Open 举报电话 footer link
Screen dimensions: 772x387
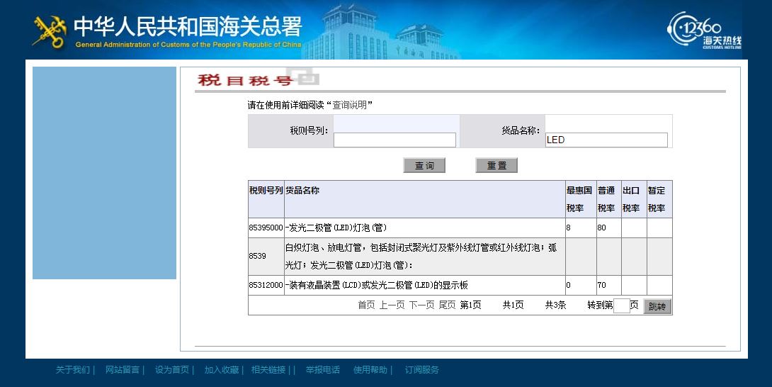(x=322, y=370)
